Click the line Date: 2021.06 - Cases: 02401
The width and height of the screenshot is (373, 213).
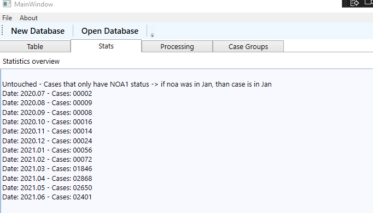click(47, 197)
